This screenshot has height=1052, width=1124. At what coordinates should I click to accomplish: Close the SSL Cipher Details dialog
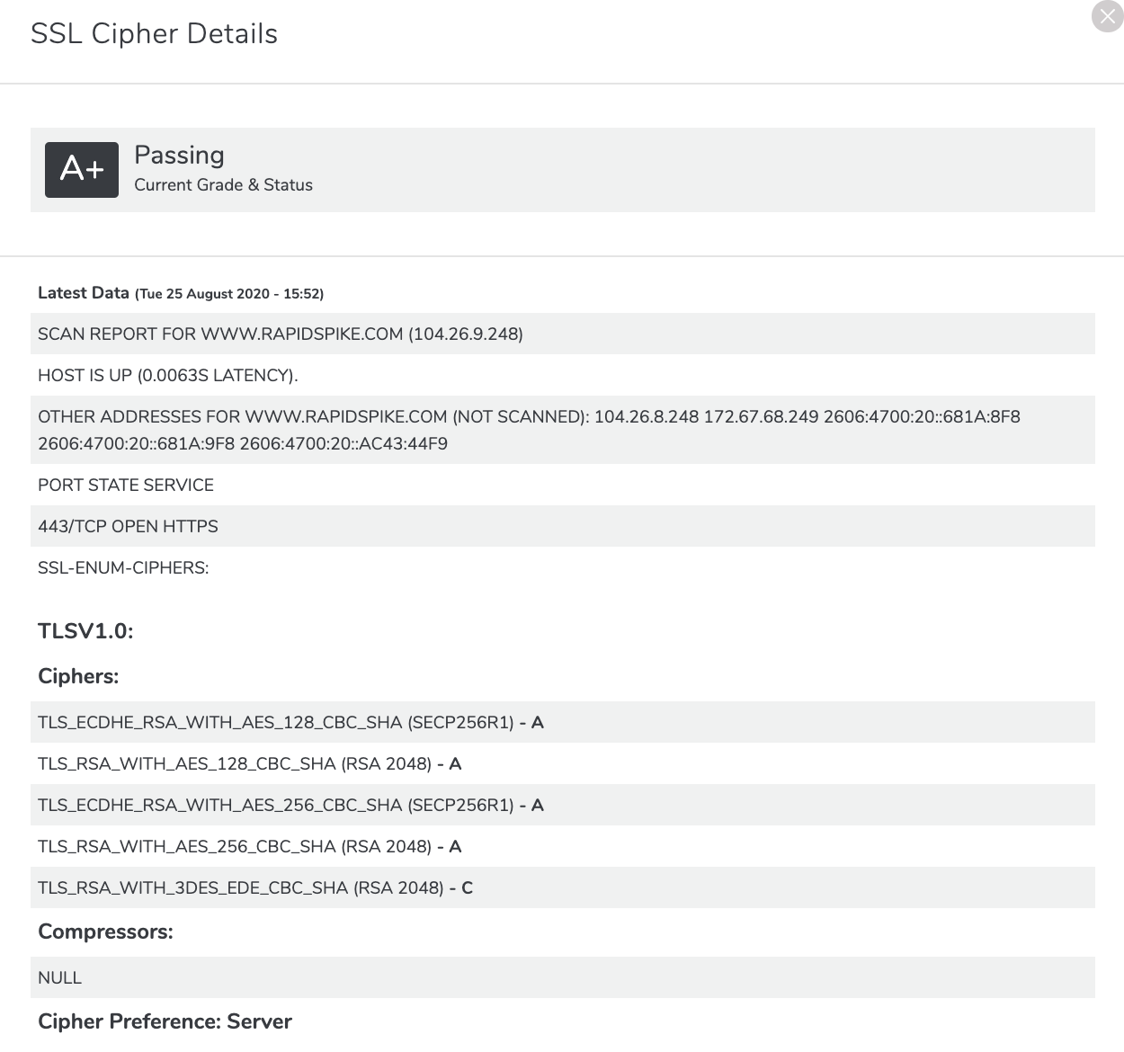1107,16
